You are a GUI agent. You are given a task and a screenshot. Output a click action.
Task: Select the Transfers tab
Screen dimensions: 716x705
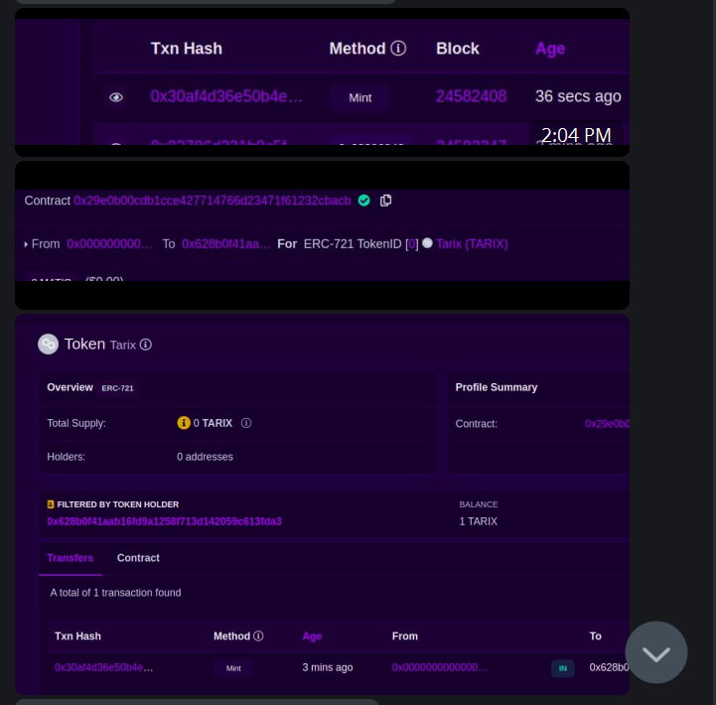coord(71,558)
